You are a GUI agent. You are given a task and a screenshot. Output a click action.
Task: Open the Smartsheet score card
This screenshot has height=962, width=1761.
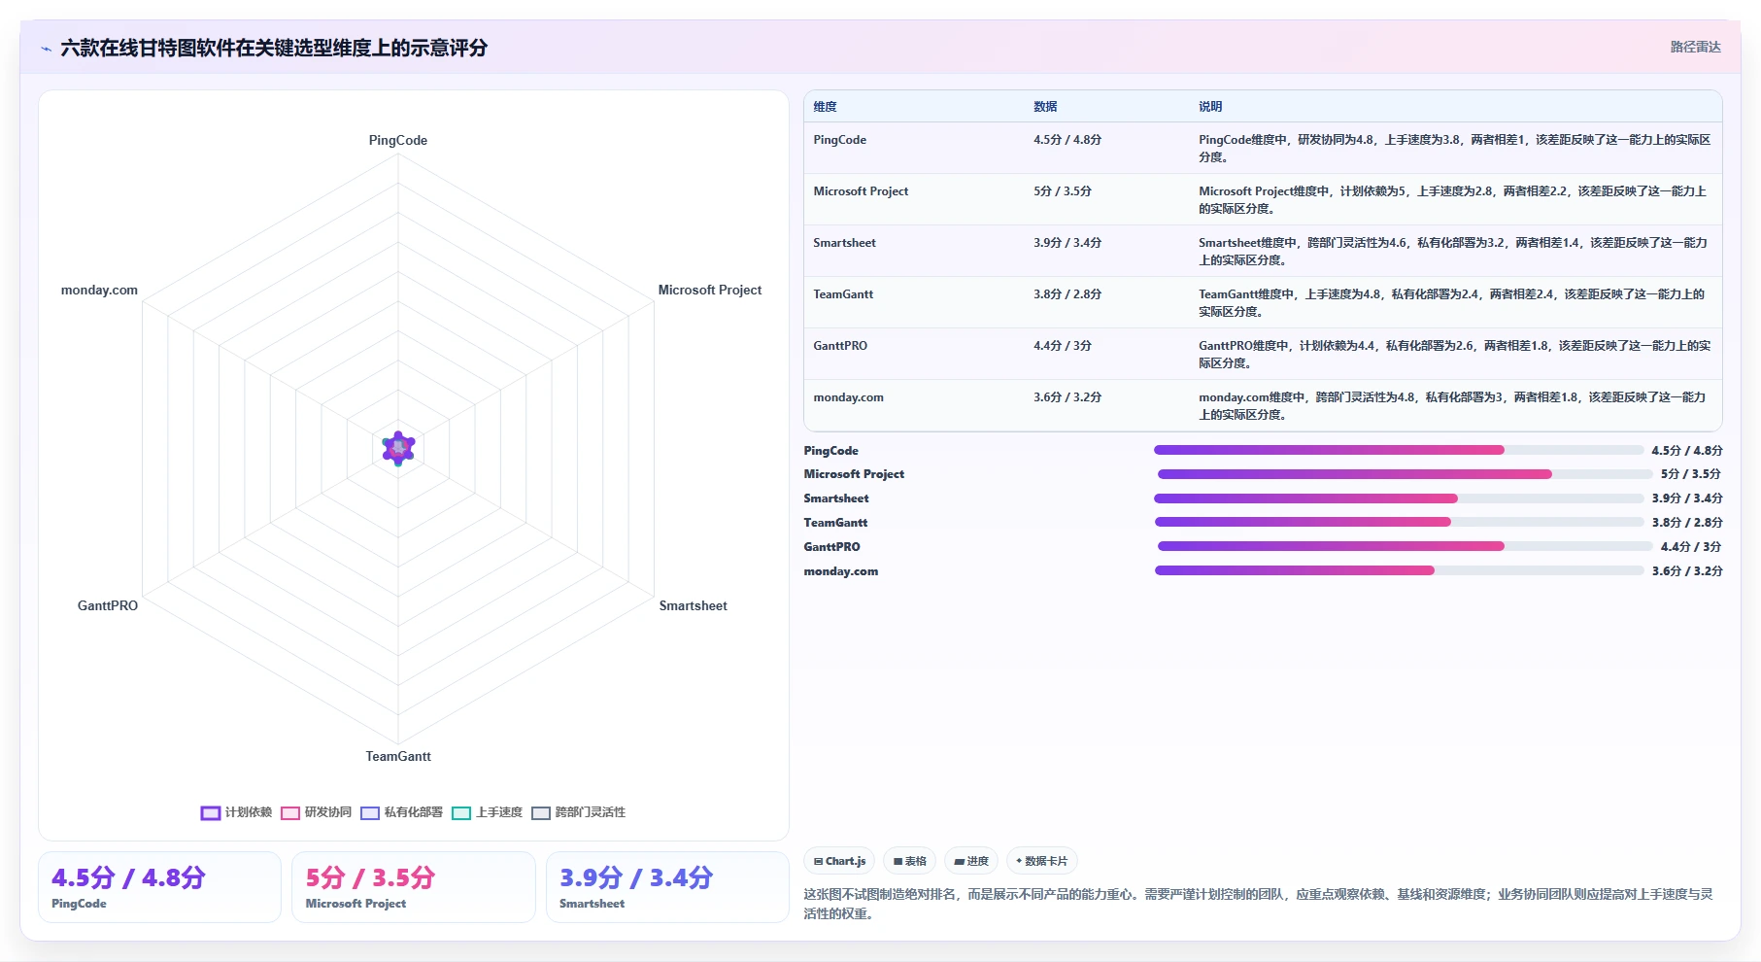(667, 887)
